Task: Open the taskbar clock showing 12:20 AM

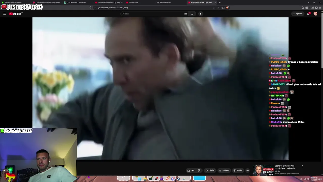Action: tap(314, 179)
